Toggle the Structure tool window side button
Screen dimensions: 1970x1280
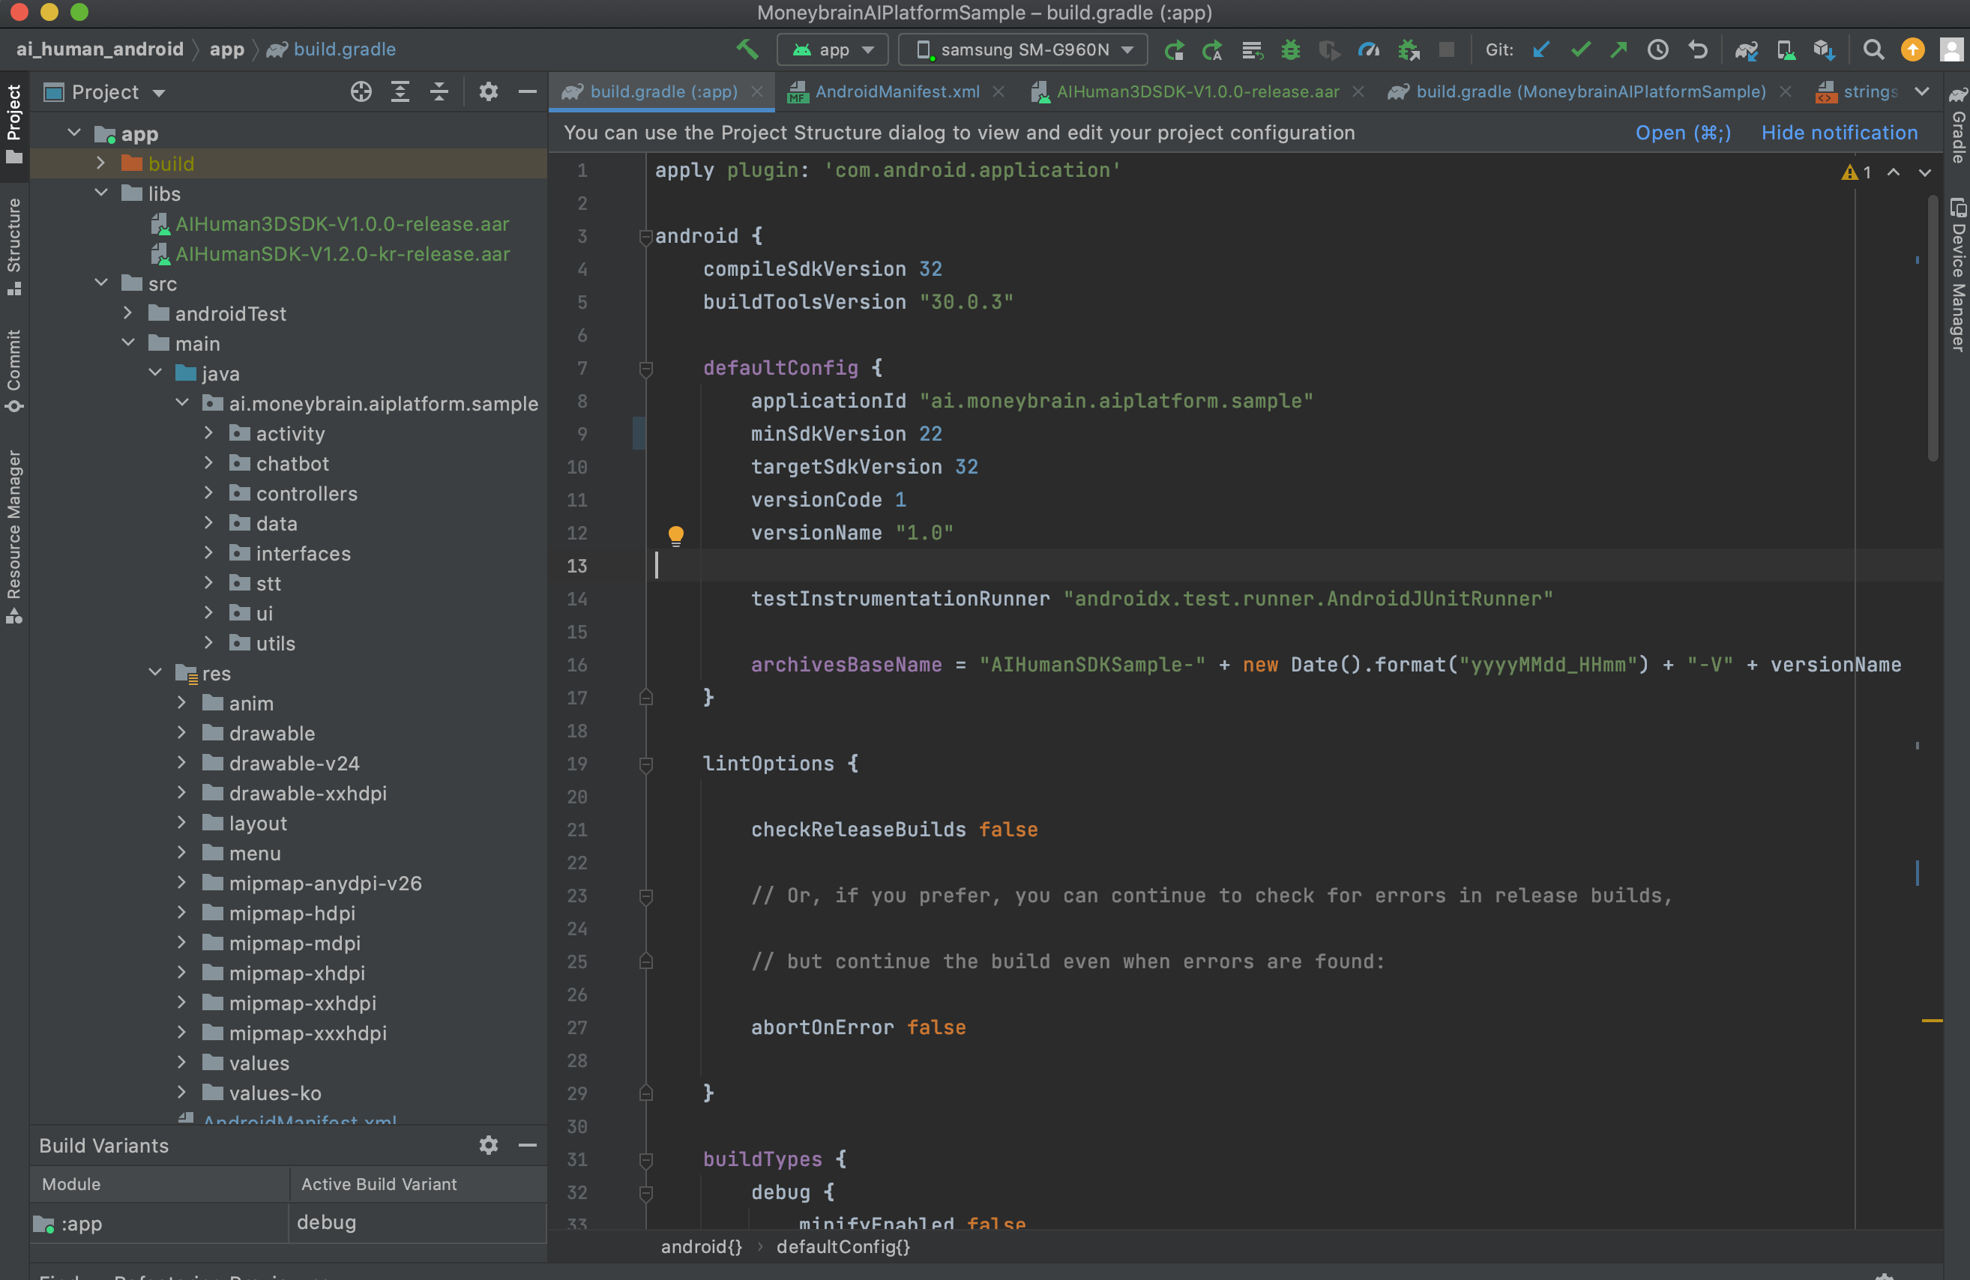[x=14, y=246]
